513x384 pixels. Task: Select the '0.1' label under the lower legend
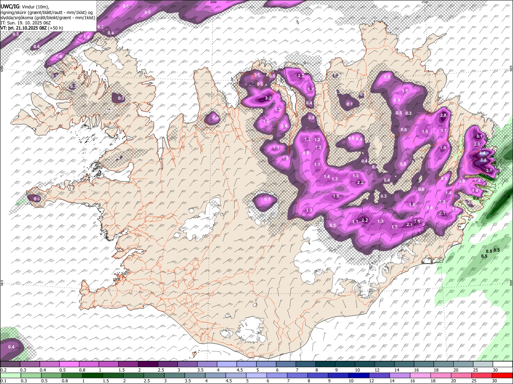point(3,381)
